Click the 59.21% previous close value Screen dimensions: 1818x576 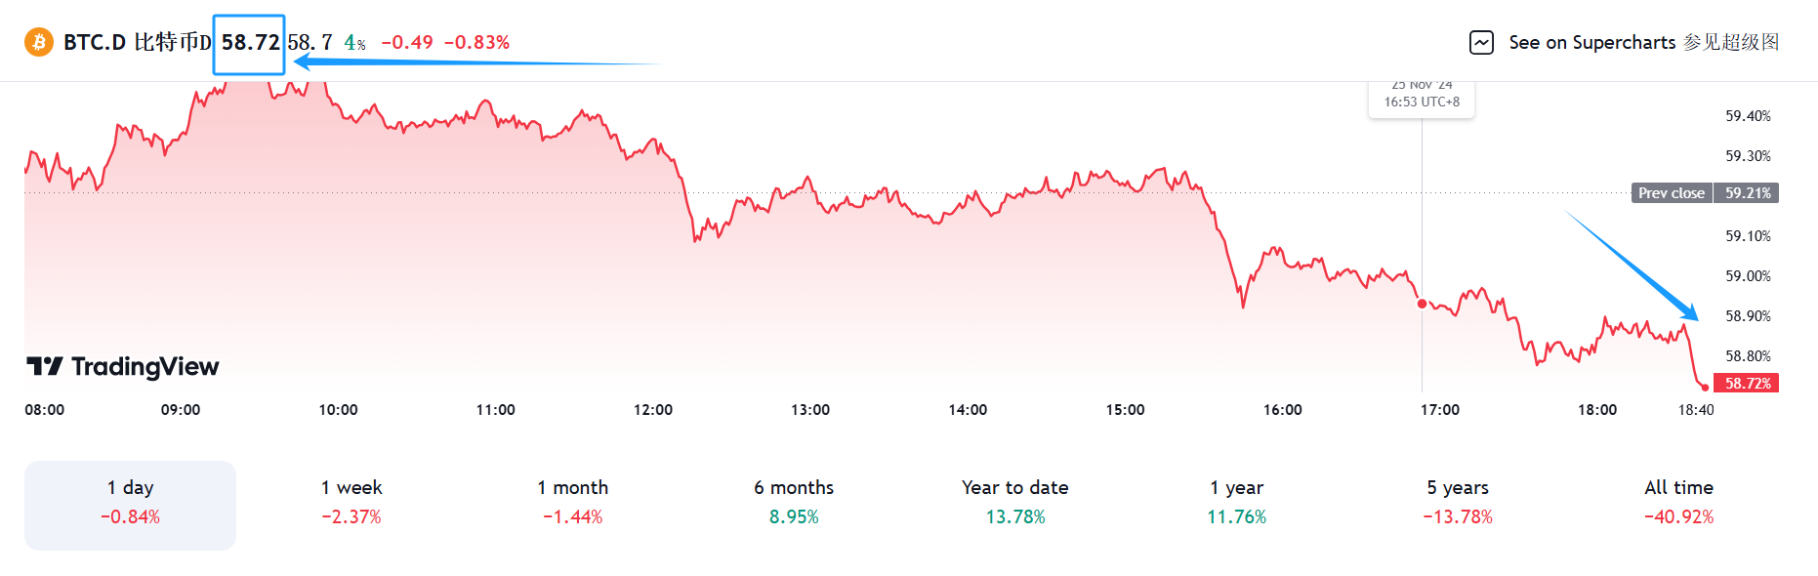coord(1748,193)
